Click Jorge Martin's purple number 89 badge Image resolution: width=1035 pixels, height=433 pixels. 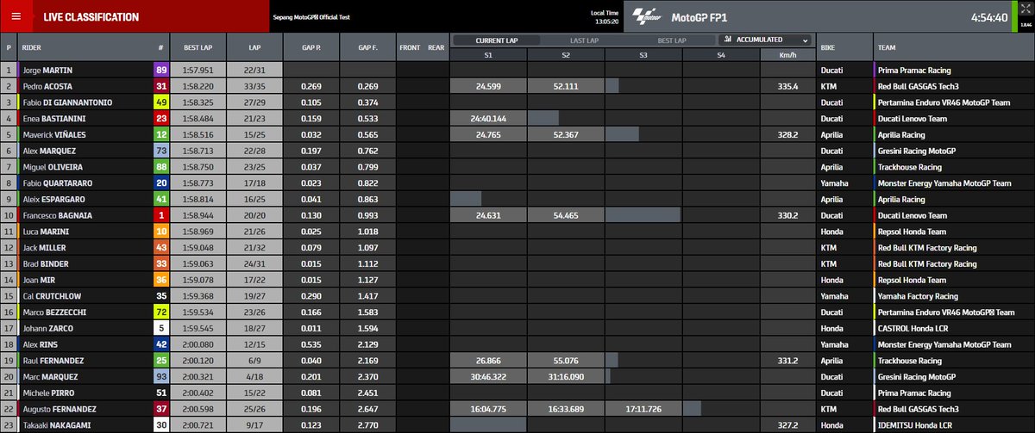[x=161, y=70]
